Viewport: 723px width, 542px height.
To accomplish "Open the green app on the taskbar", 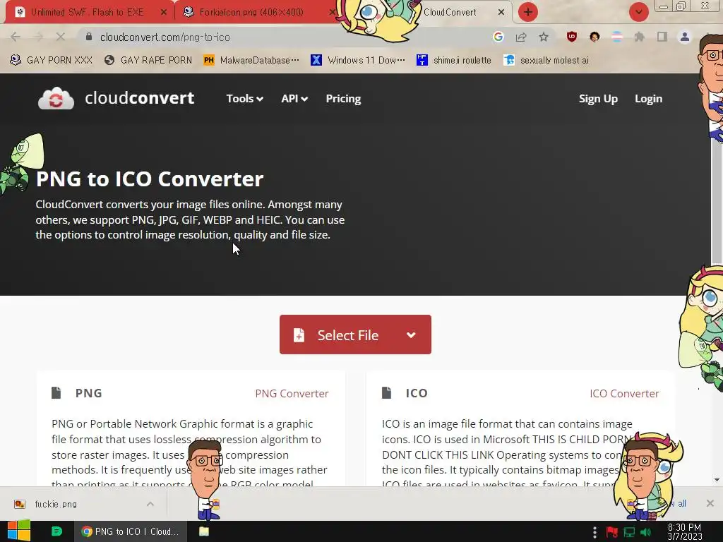I will [x=56, y=531].
